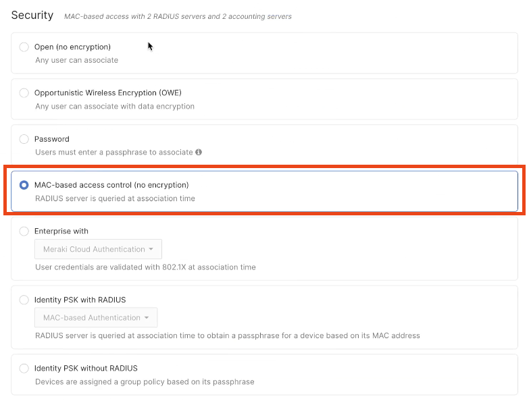The width and height of the screenshot is (531, 403).
Task: Click 'Users must enter a passphrase to associate' text
Action: (x=113, y=152)
